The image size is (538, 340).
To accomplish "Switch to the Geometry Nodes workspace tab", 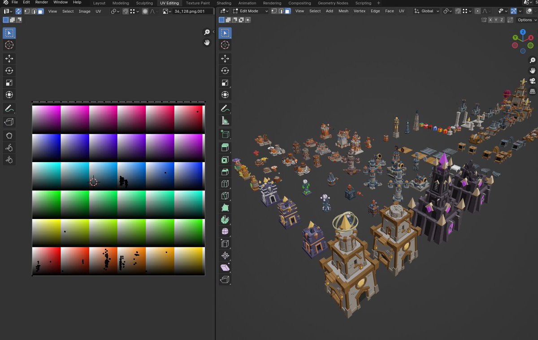I will click(x=333, y=3).
